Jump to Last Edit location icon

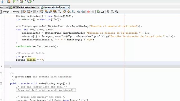pyautogui.click(x=24, y=12)
